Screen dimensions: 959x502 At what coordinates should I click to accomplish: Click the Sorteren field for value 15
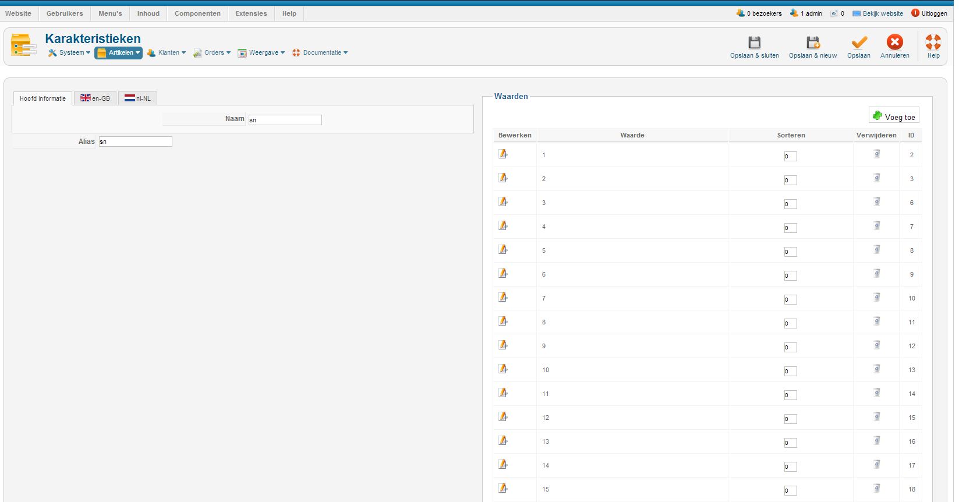(x=790, y=490)
